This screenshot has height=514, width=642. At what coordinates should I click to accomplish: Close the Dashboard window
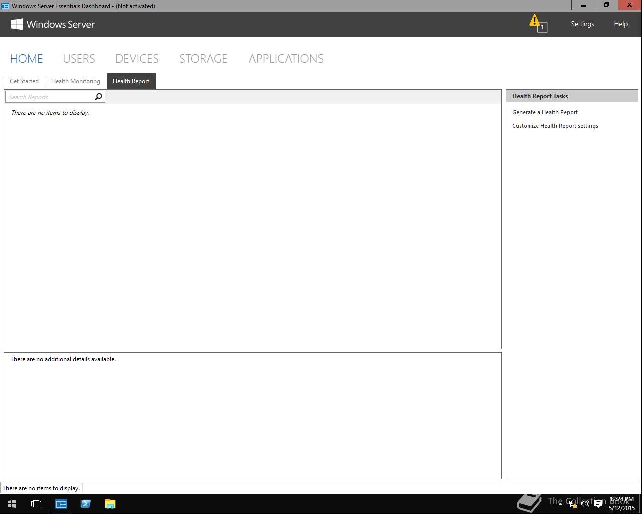[x=630, y=5]
